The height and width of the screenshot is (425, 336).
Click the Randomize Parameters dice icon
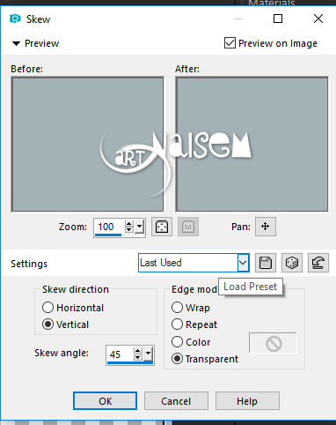(292, 263)
